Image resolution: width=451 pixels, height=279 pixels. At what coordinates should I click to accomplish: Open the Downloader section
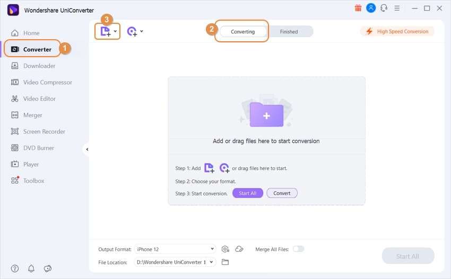(x=33, y=66)
